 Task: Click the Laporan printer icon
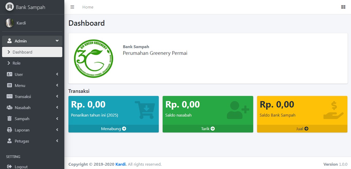[10, 130]
